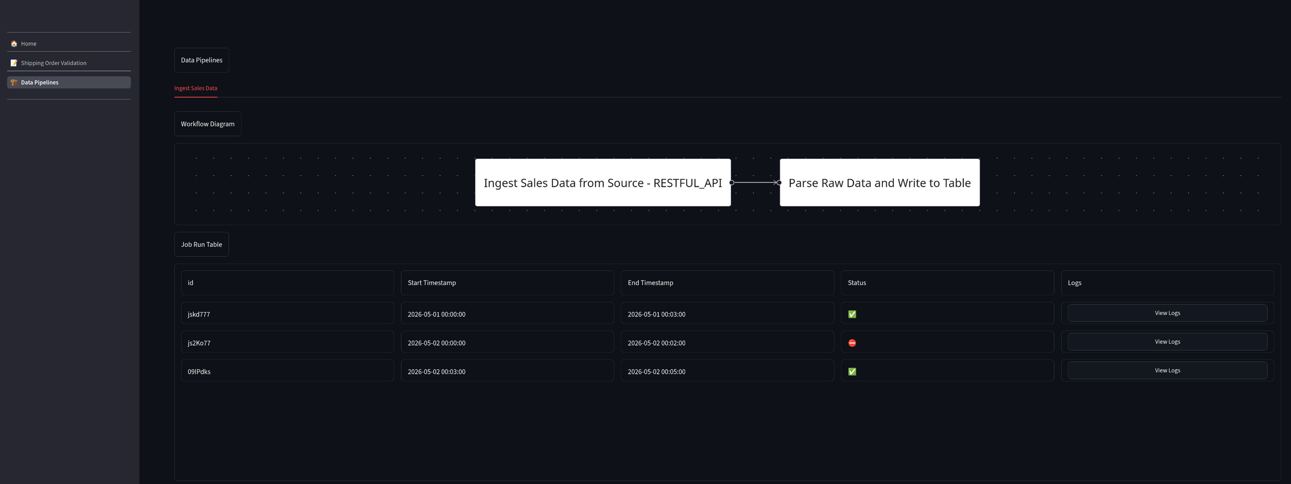Click the Job Run Table label
Viewport: 1291px width, 484px height.
pyautogui.click(x=201, y=245)
